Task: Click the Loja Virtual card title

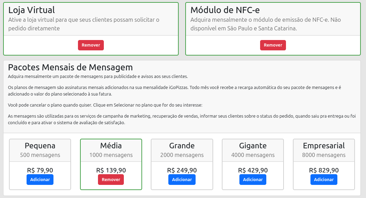Action: (31, 10)
